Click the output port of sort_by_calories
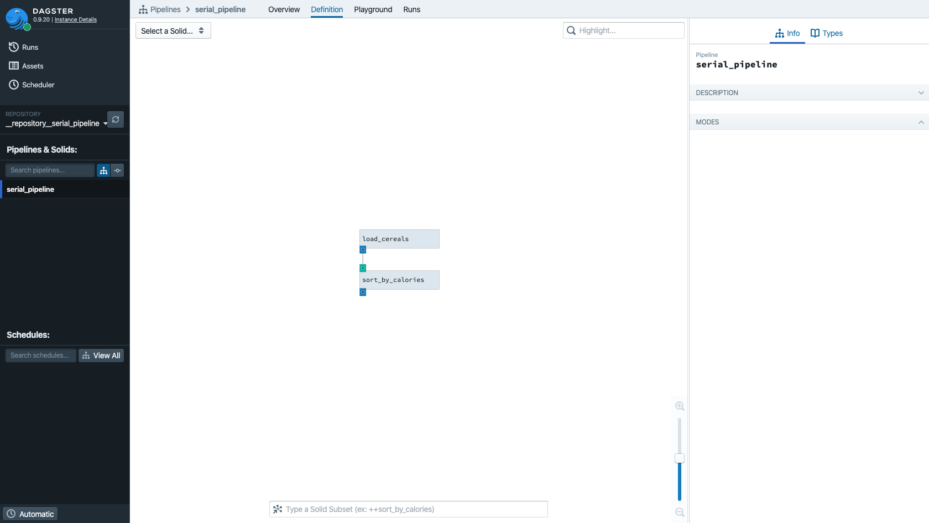The image size is (929, 523). (363, 292)
